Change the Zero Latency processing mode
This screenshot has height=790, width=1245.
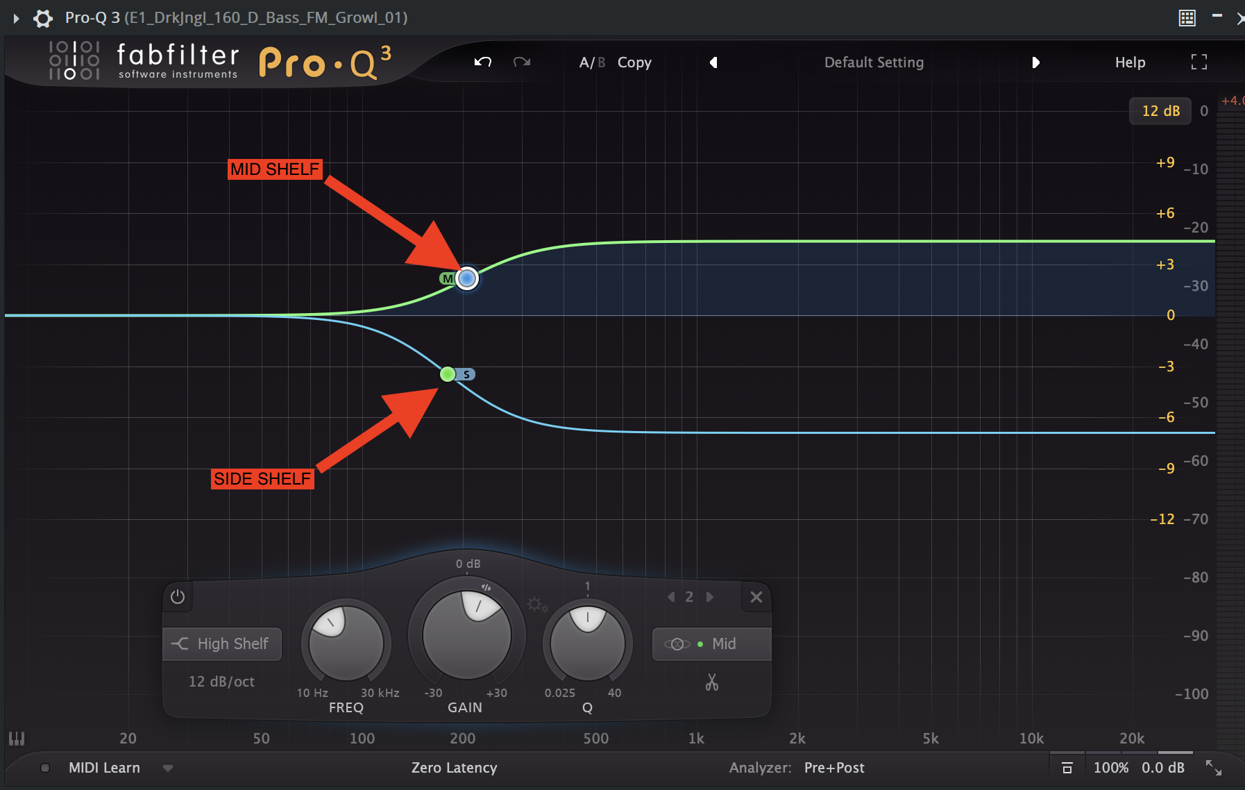click(454, 768)
